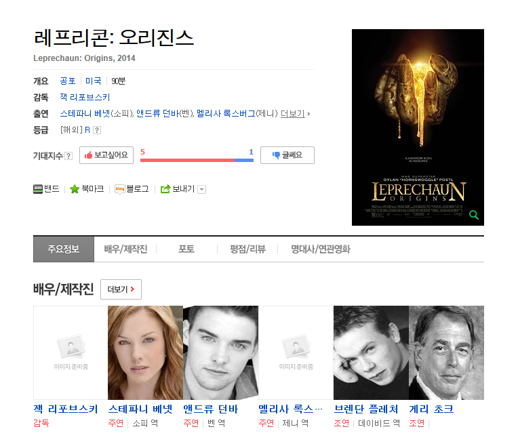Click the 공포 genre link
Image resolution: width=518 pixels, height=446 pixels.
[x=68, y=81]
